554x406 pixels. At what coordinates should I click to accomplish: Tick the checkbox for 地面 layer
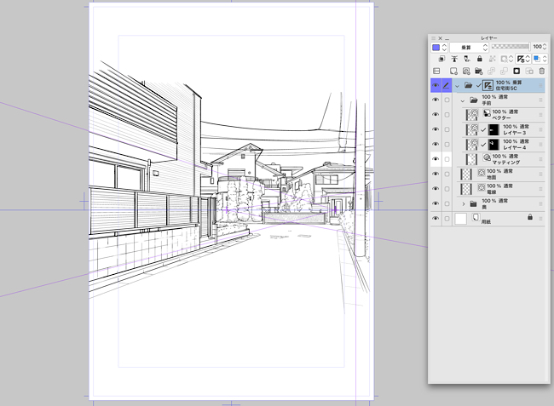tap(447, 174)
